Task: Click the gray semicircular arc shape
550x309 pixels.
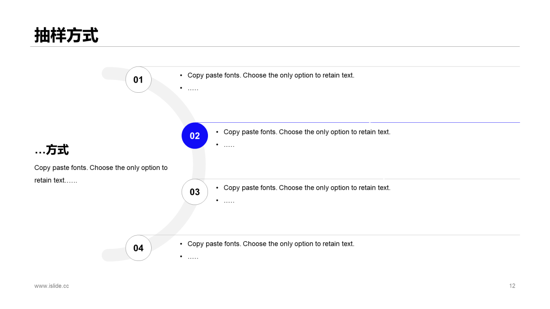Action: tap(199, 164)
